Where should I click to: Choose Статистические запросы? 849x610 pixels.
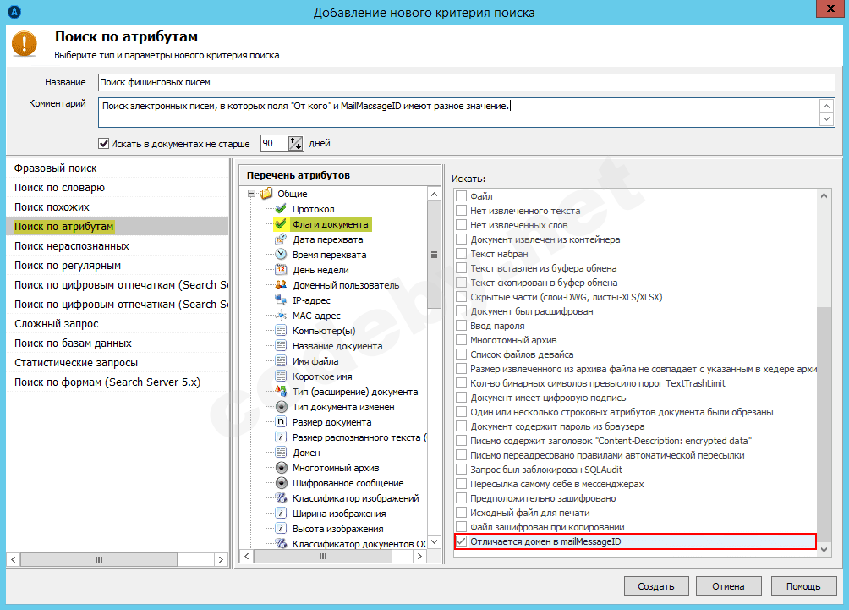click(118, 362)
